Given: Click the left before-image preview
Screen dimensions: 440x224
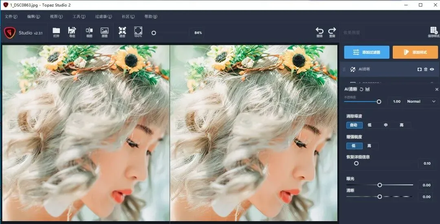Looking at the screenshot, I should [x=86, y=133].
